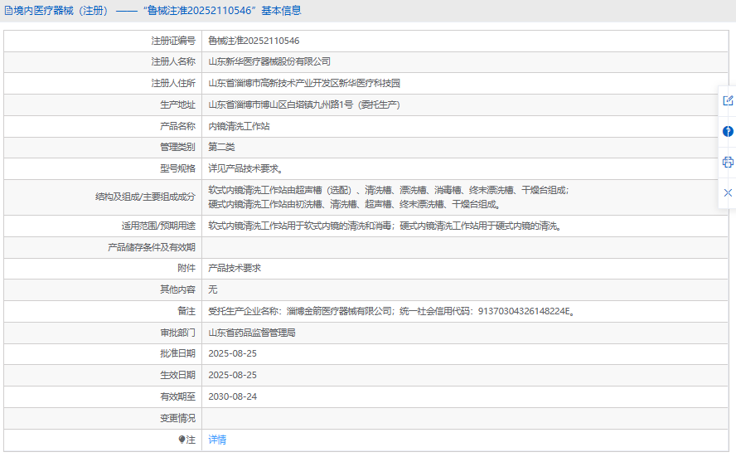Click the bulb icon beside 注 label
This screenshot has width=736, height=457.
click(x=182, y=440)
